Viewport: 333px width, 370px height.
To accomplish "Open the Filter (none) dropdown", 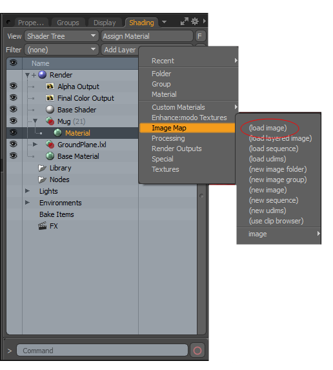I will point(61,50).
